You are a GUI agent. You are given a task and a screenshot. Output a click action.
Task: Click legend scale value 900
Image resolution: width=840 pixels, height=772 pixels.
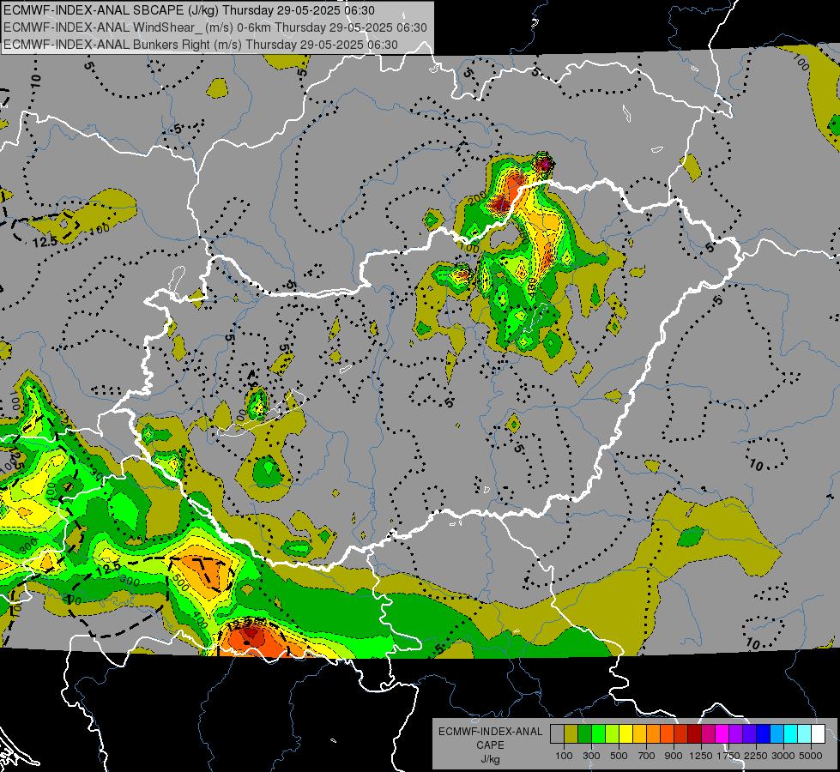(x=674, y=756)
